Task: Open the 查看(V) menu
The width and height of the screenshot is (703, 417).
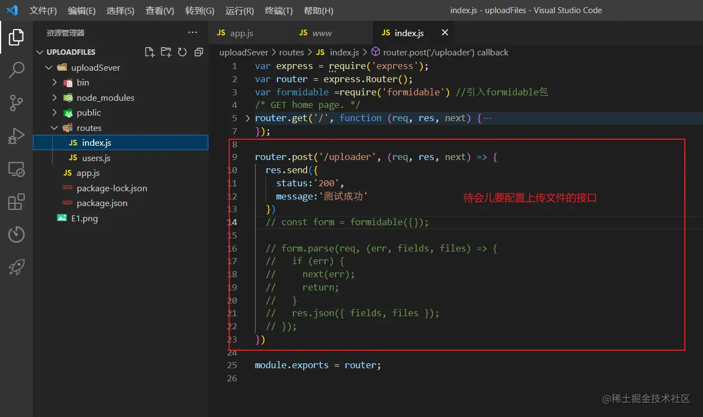Action: (160, 10)
